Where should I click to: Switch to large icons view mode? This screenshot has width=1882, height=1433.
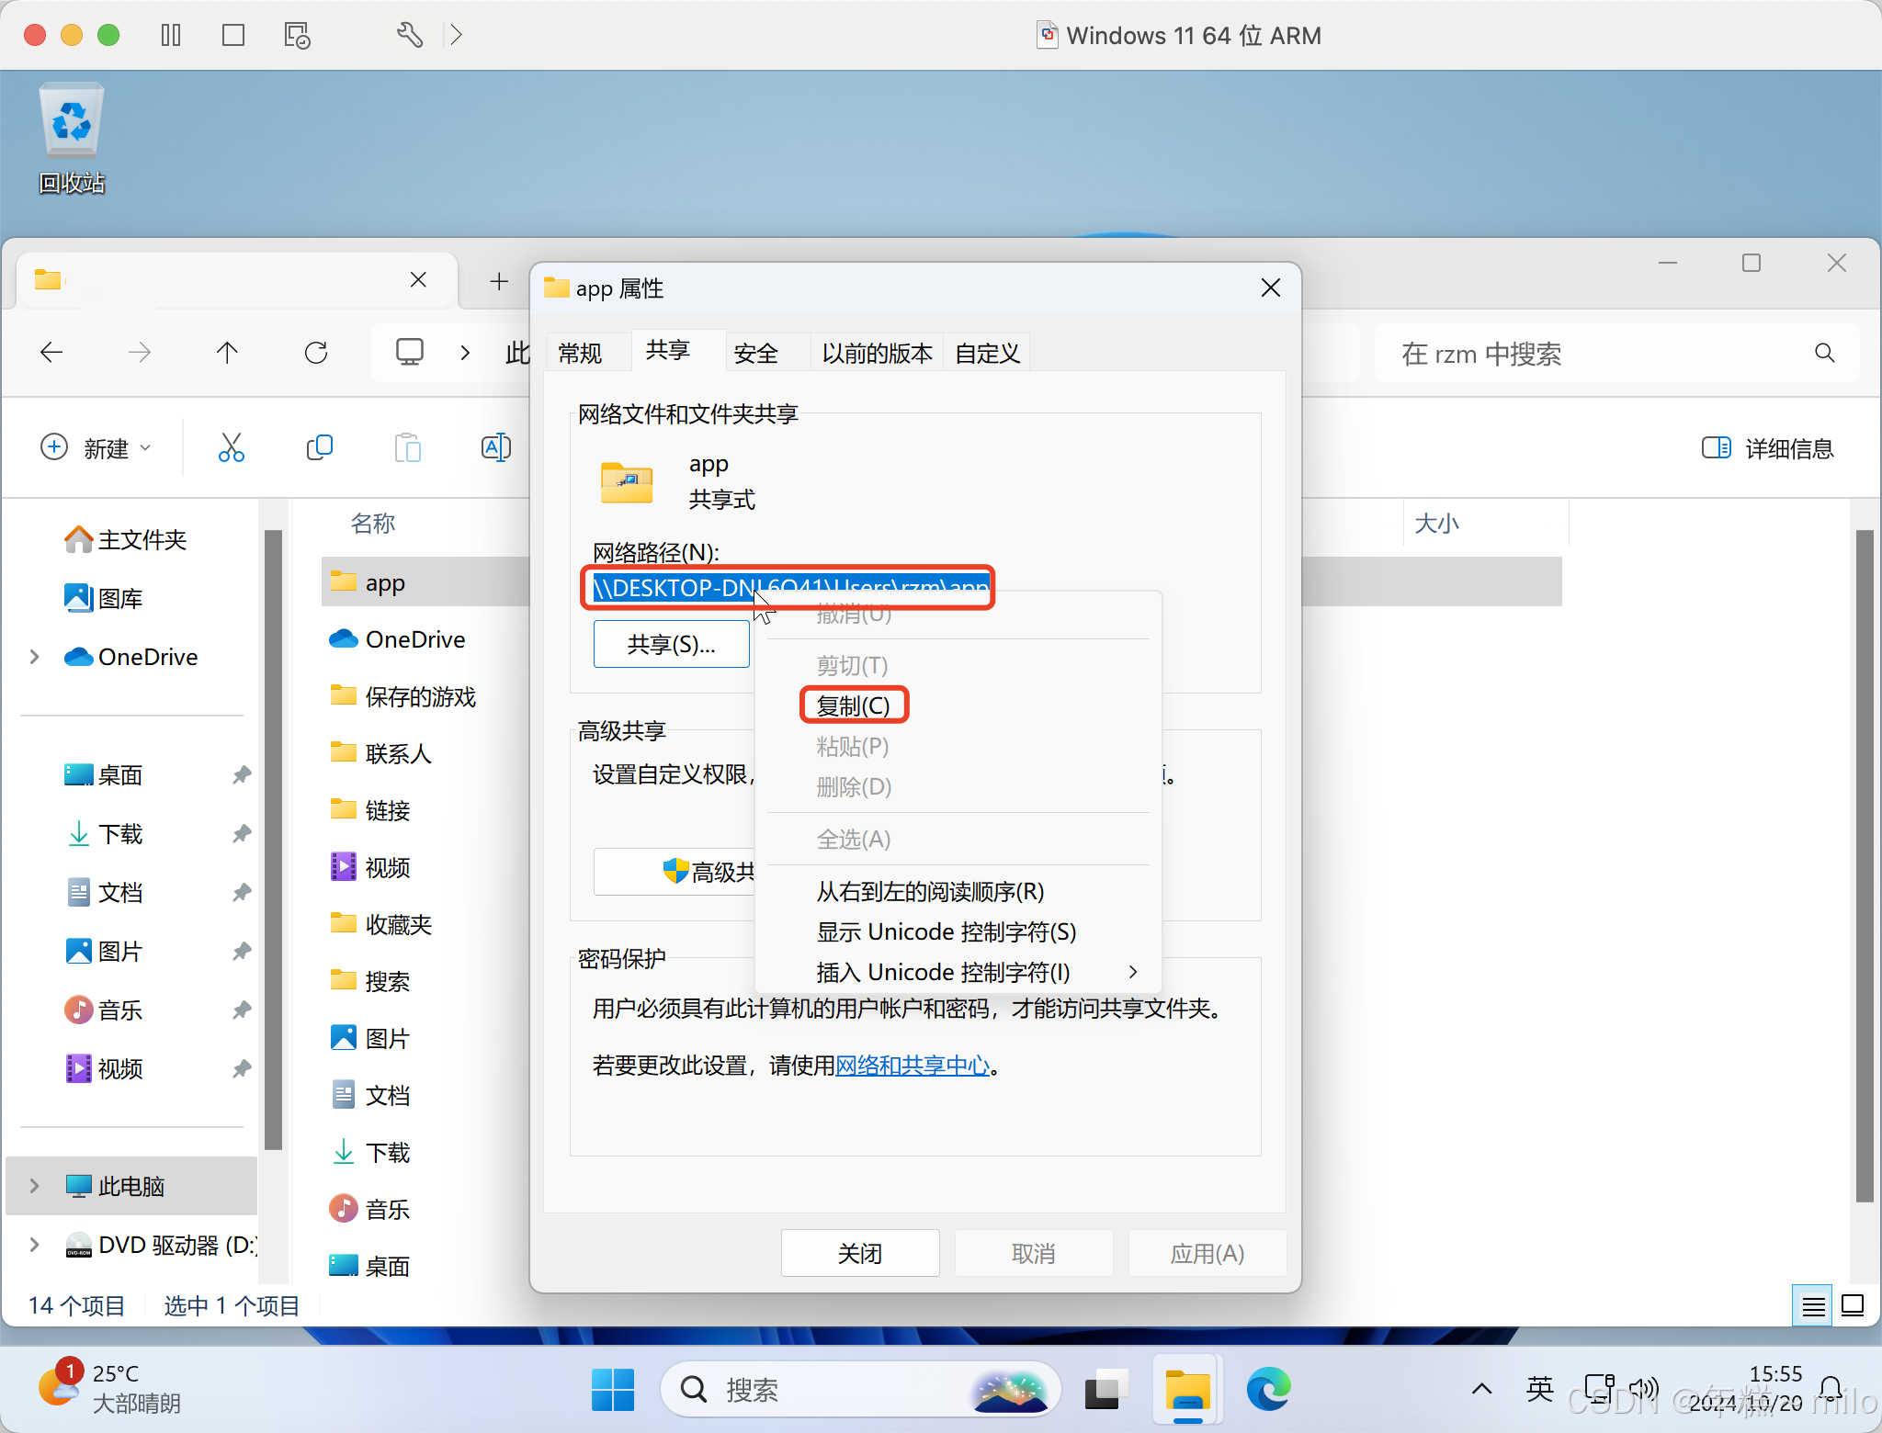point(1853,1305)
